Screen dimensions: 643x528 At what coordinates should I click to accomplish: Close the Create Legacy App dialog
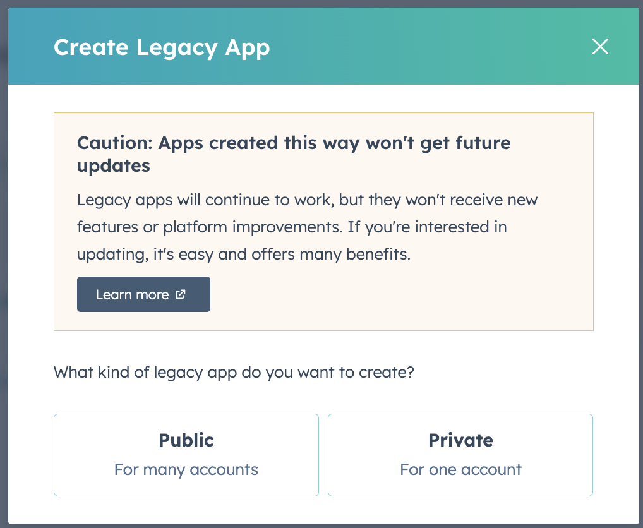pyautogui.click(x=599, y=47)
